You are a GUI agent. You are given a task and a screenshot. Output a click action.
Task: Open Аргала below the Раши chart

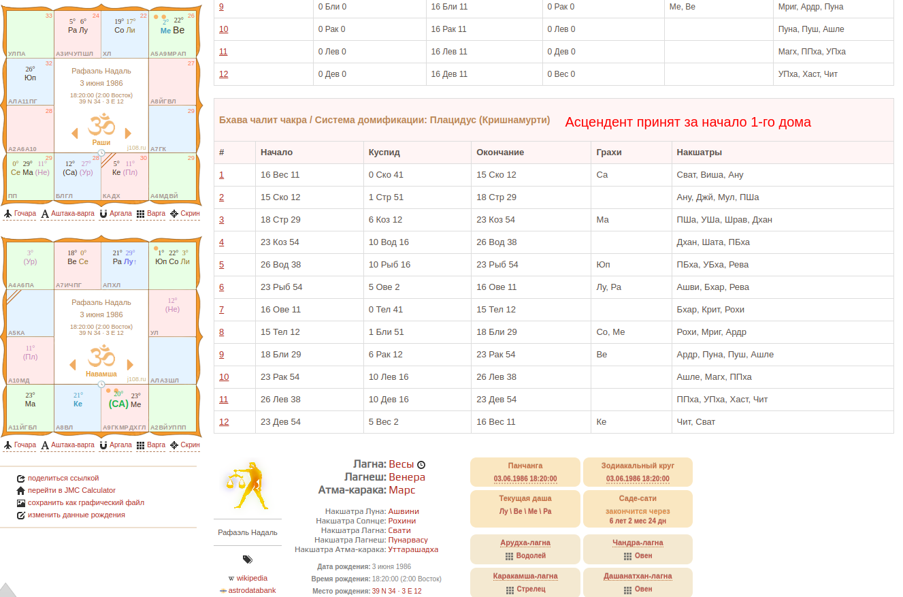pos(115,213)
